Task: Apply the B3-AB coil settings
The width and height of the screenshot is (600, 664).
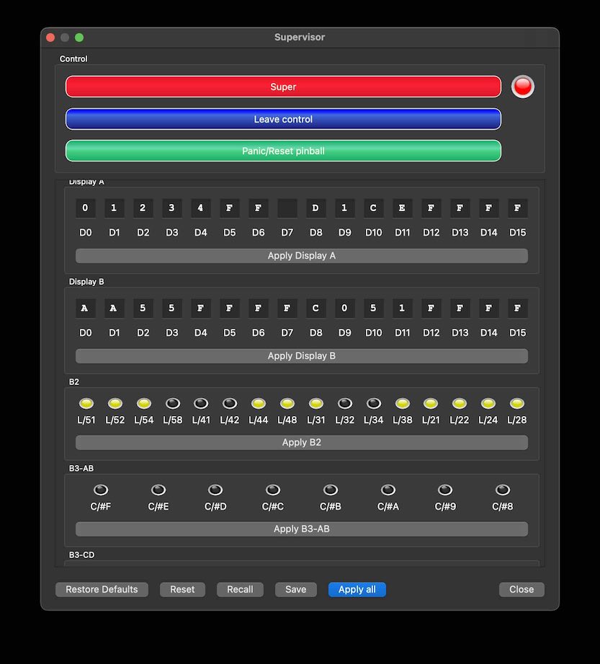Action: 301,528
